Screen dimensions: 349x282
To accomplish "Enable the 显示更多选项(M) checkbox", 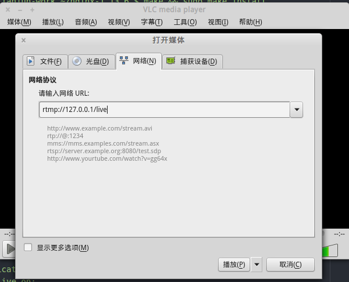I will pyautogui.click(x=28, y=247).
